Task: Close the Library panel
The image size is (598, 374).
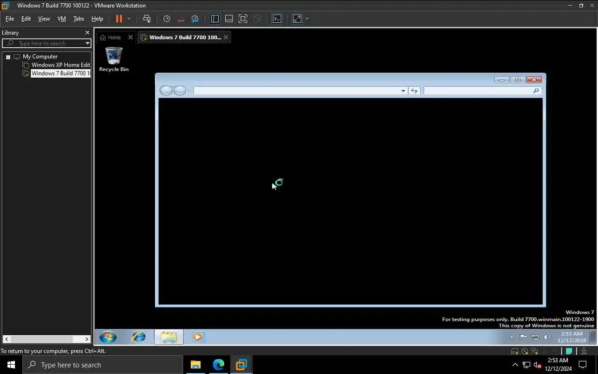Action: (87, 33)
